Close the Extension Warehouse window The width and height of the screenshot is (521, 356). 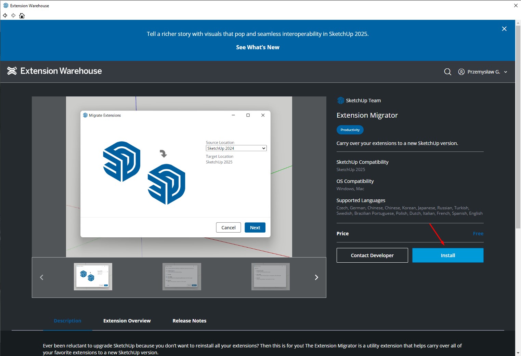click(516, 5)
